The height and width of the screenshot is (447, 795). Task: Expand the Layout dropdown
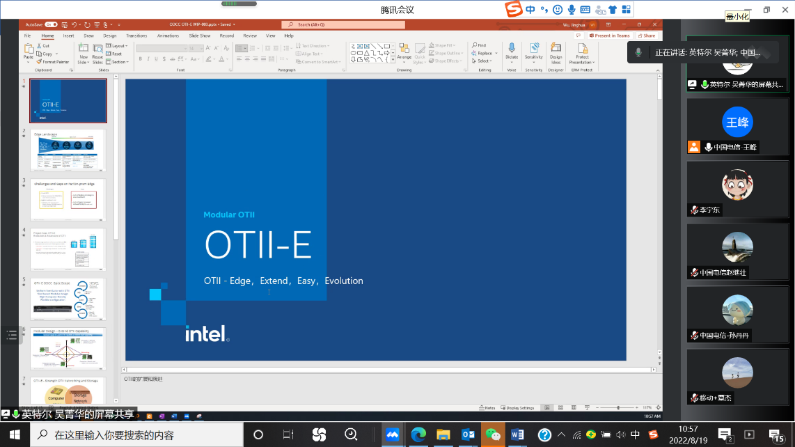[117, 46]
